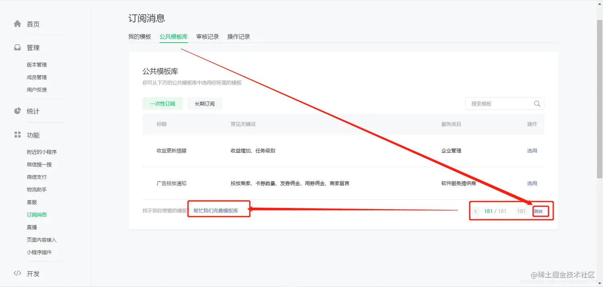Click the previous page chevron arrow

(x=475, y=211)
